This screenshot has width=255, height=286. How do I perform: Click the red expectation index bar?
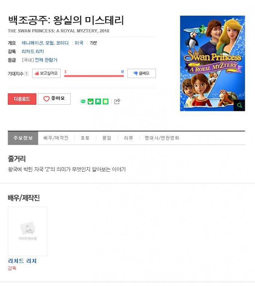click(94, 76)
